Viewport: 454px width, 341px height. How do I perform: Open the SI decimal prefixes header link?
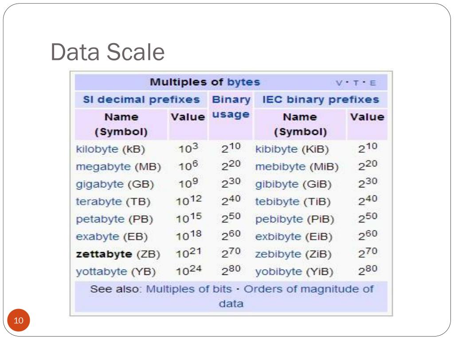141,99
